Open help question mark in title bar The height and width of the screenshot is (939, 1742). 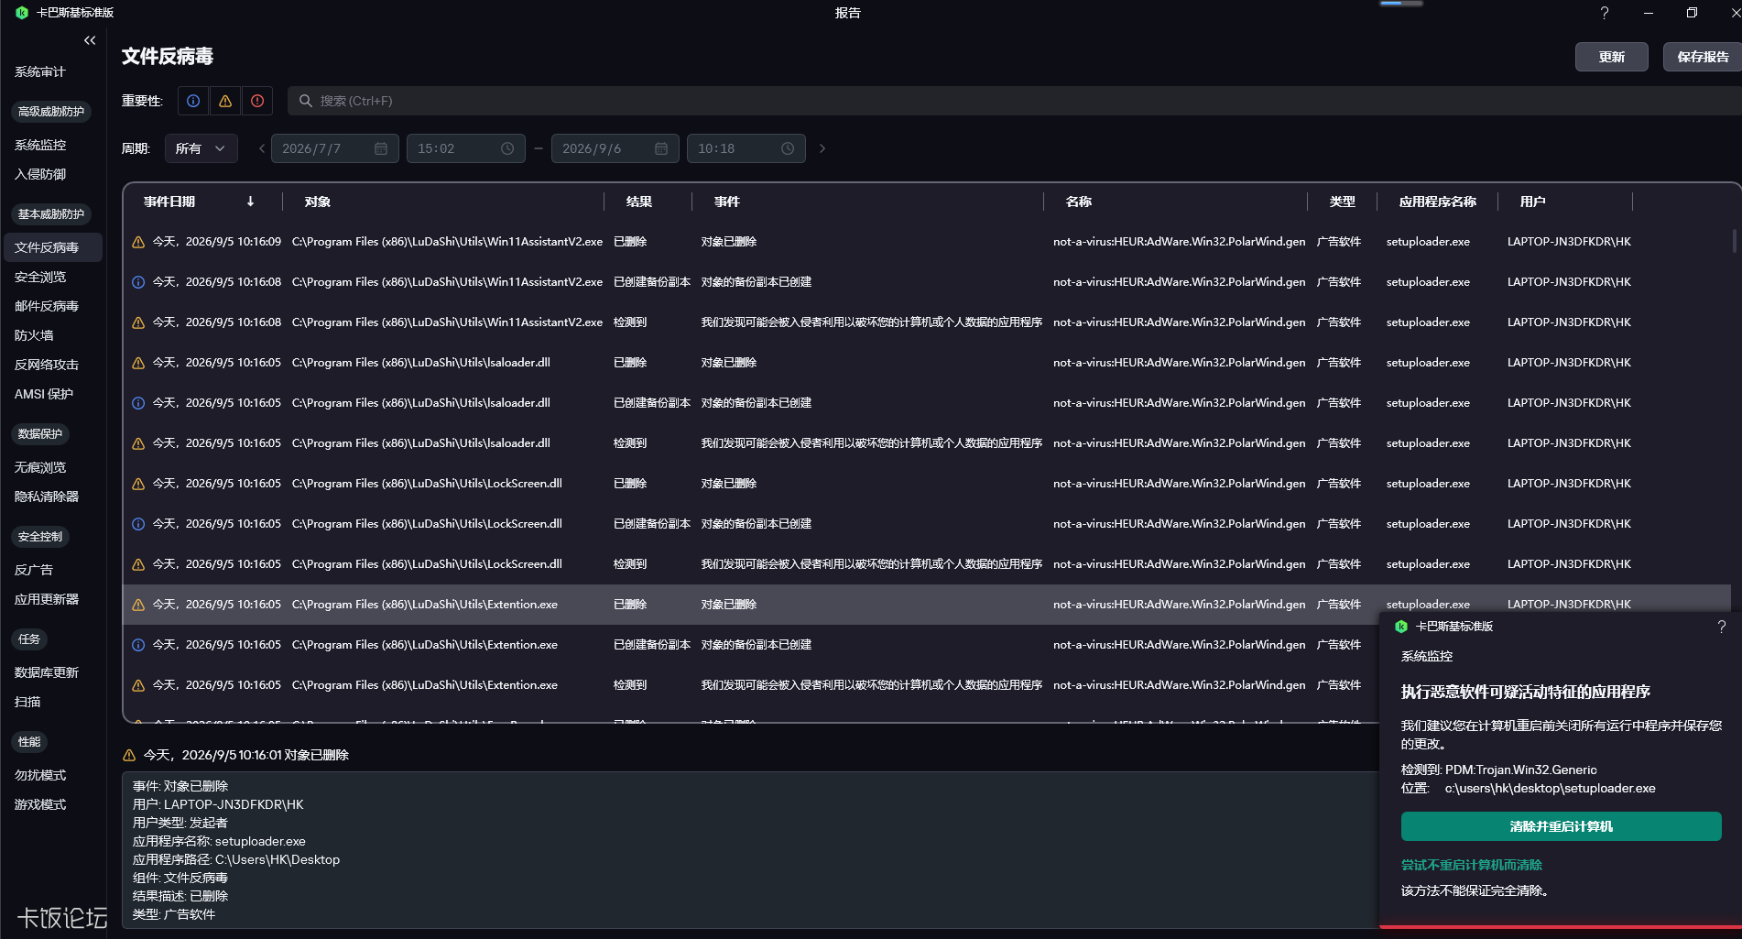pyautogui.click(x=1604, y=13)
